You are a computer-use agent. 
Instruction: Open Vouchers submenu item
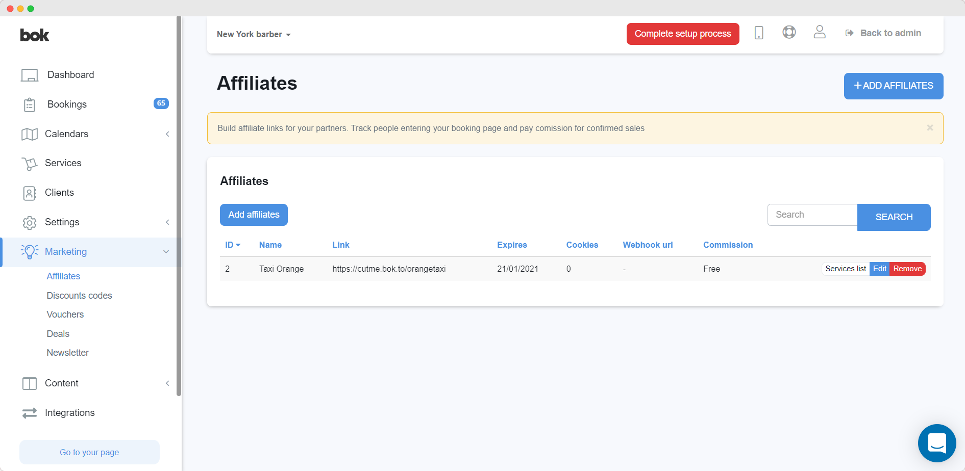(x=65, y=315)
